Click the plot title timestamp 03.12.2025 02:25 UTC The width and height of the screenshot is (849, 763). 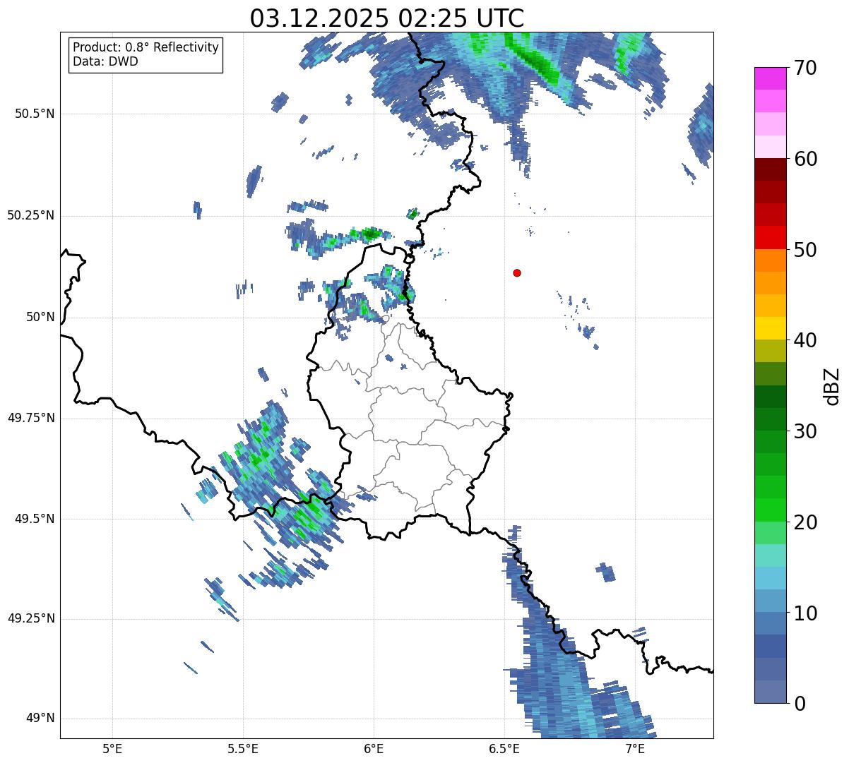click(x=387, y=18)
